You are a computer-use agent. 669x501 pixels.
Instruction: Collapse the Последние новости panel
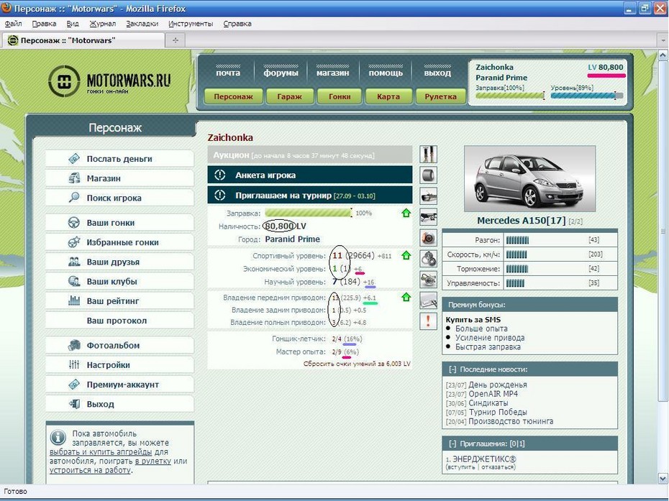452,369
